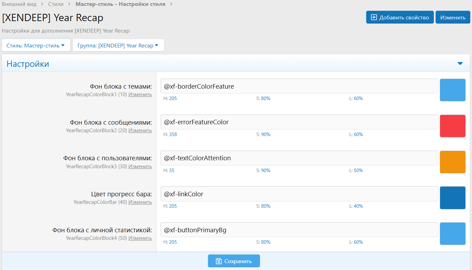The width and height of the screenshot is (472, 270).
Task: Collapse the Настройки section arrow
Action: (460, 64)
